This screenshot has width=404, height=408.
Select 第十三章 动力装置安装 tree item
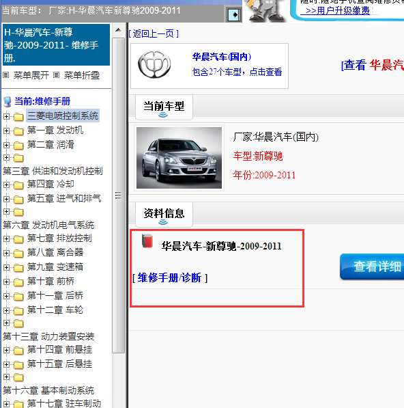[x=48, y=336]
